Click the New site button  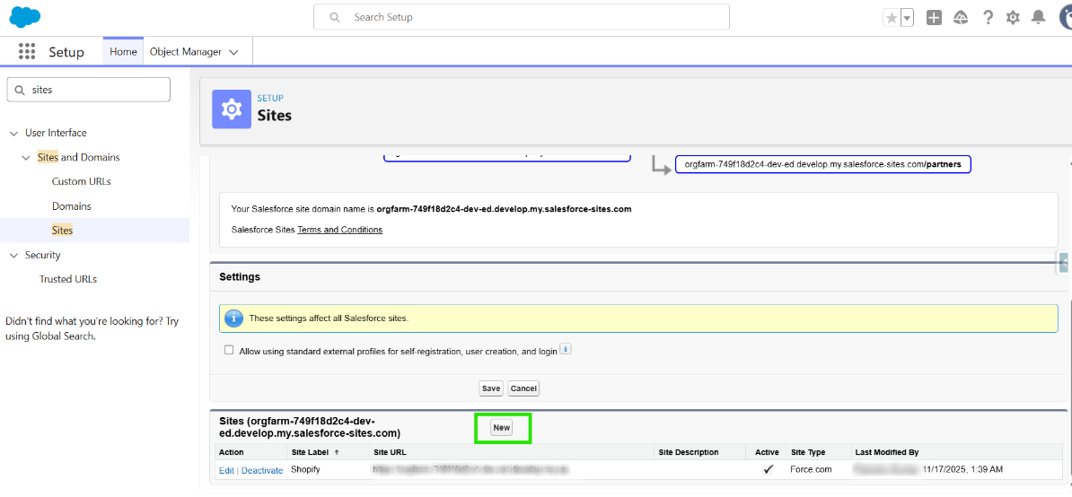(502, 428)
